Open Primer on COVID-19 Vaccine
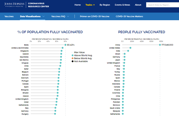Viewport: 179px width, 117px height. [95, 16]
